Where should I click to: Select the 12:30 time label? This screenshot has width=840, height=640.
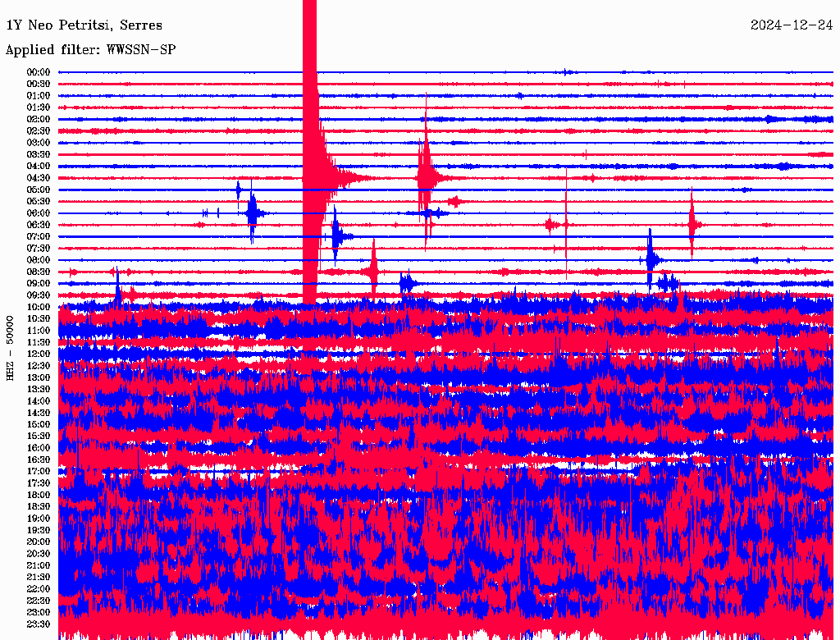[x=39, y=366]
